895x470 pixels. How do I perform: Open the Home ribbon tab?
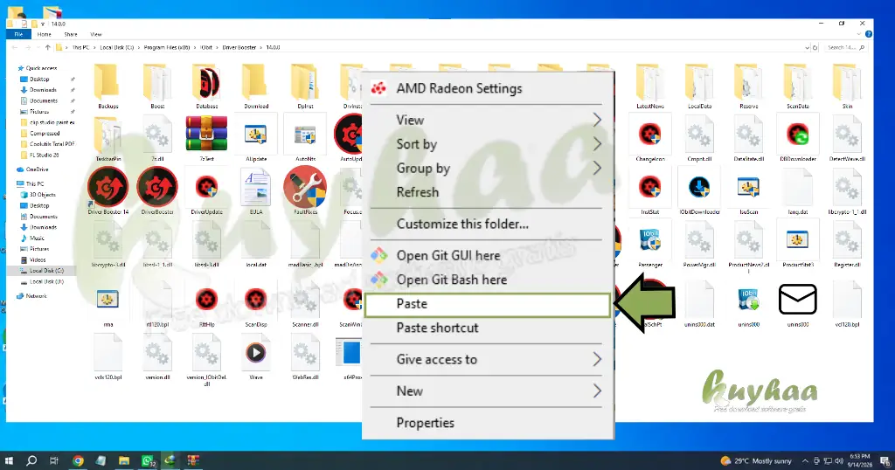tap(44, 35)
